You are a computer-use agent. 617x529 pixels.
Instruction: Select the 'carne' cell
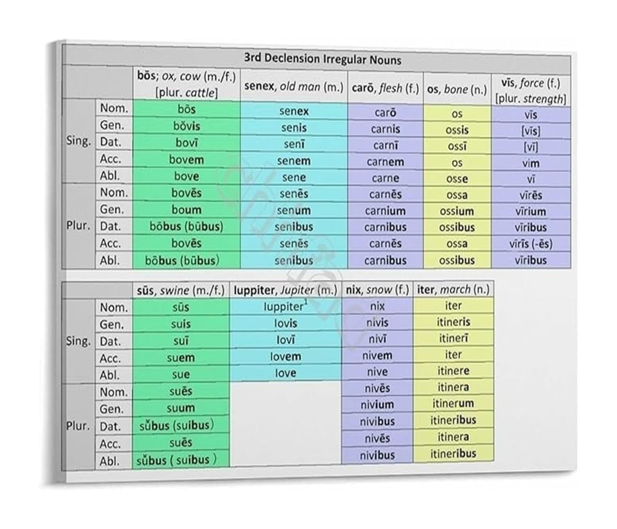pyautogui.click(x=385, y=178)
